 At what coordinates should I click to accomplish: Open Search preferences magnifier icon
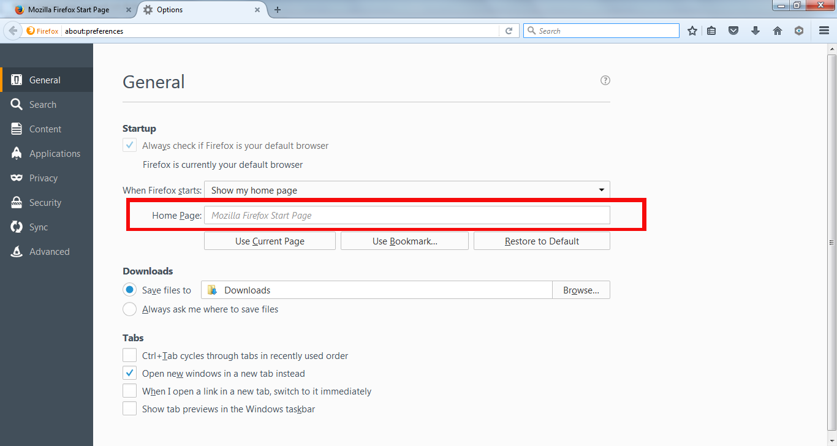tap(17, 104)
